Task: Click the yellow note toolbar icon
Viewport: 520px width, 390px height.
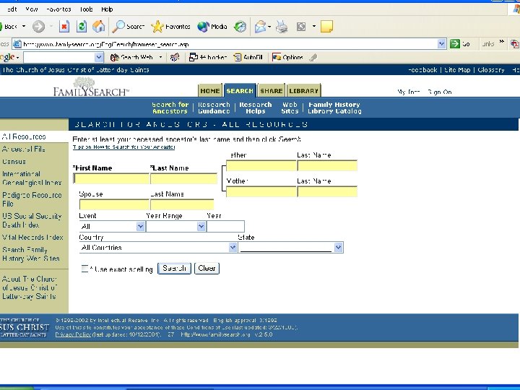Action: (326, 27)
